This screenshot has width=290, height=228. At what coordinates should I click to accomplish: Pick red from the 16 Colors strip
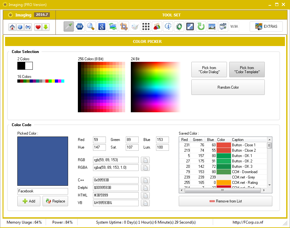[x=47, y=81]
